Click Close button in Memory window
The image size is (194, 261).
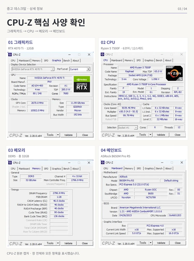pos(85,243)
